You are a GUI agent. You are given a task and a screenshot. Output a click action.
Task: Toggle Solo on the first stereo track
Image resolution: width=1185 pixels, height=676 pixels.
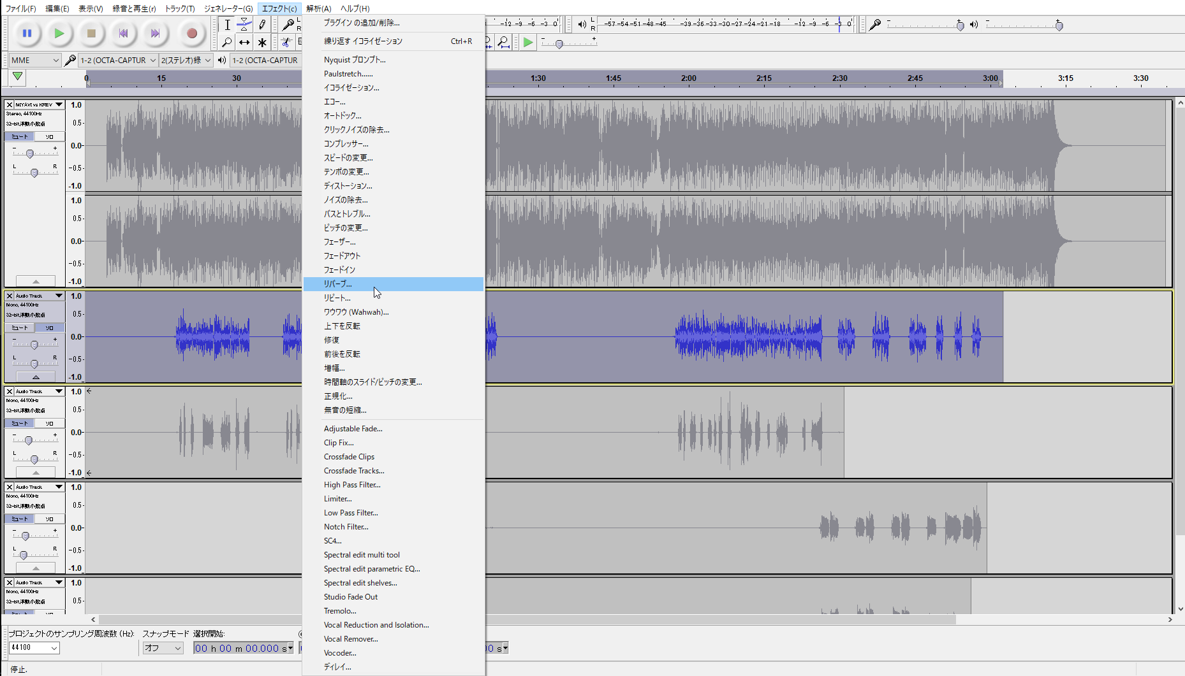(x=49, y=136)
